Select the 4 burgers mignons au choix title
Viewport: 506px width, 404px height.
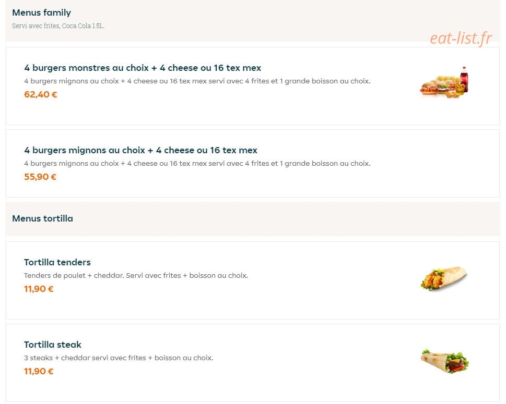pos(140,151)
